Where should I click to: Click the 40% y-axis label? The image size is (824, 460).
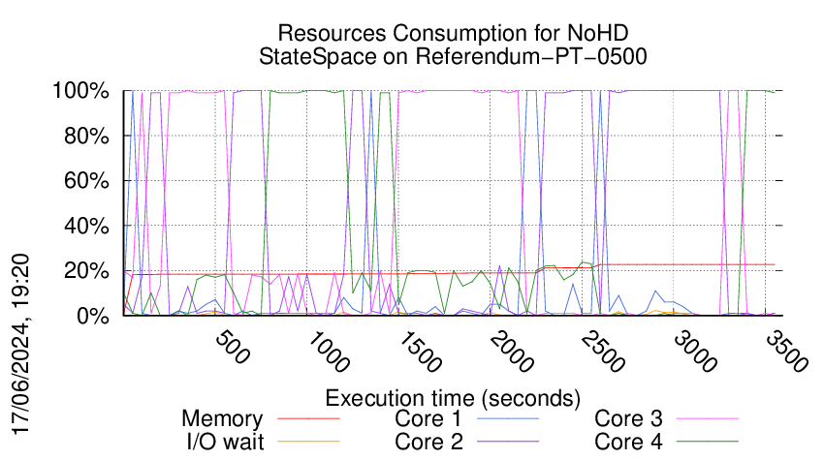click(86, 226)
